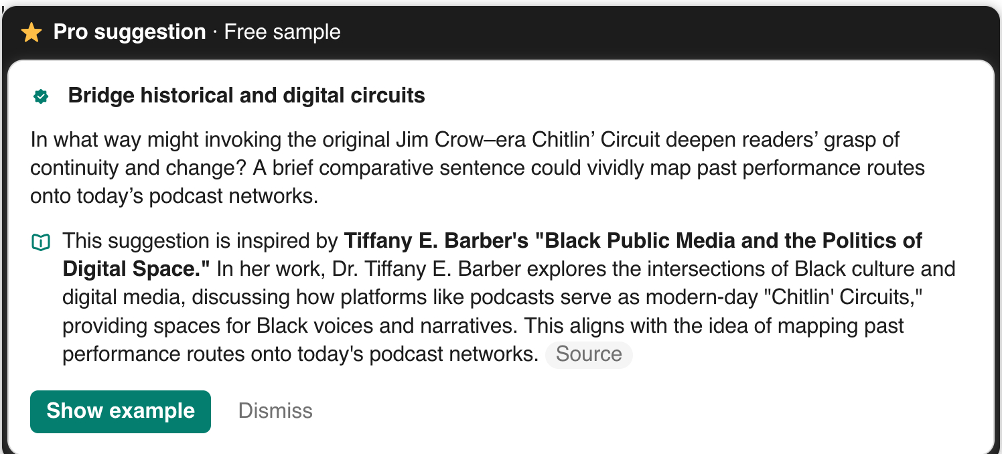This screenshot has height=454, width=1002.
Task: Click "In what way might invoking" sentence start
Action: [158, 140]
